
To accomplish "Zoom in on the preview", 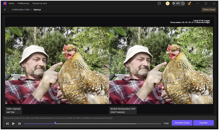I will (211, 54).
